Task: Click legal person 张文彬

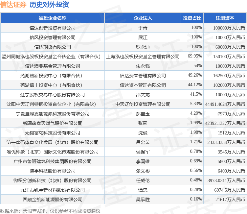Action: [x=143, y=171]
